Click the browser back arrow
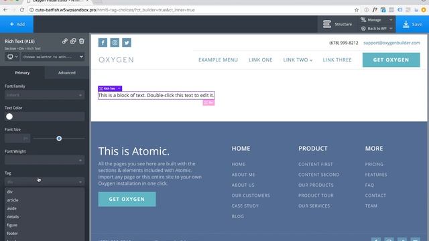Image resolution: width=429 pixels, height=241 pixels. pyautogui.click(x=5, y=10)
